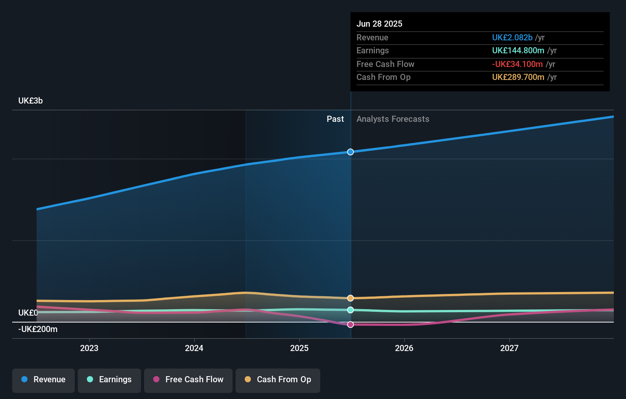Select the pink Free Cash Flow marker
Viewport: 626px width, 399px height.
(350, 324)
